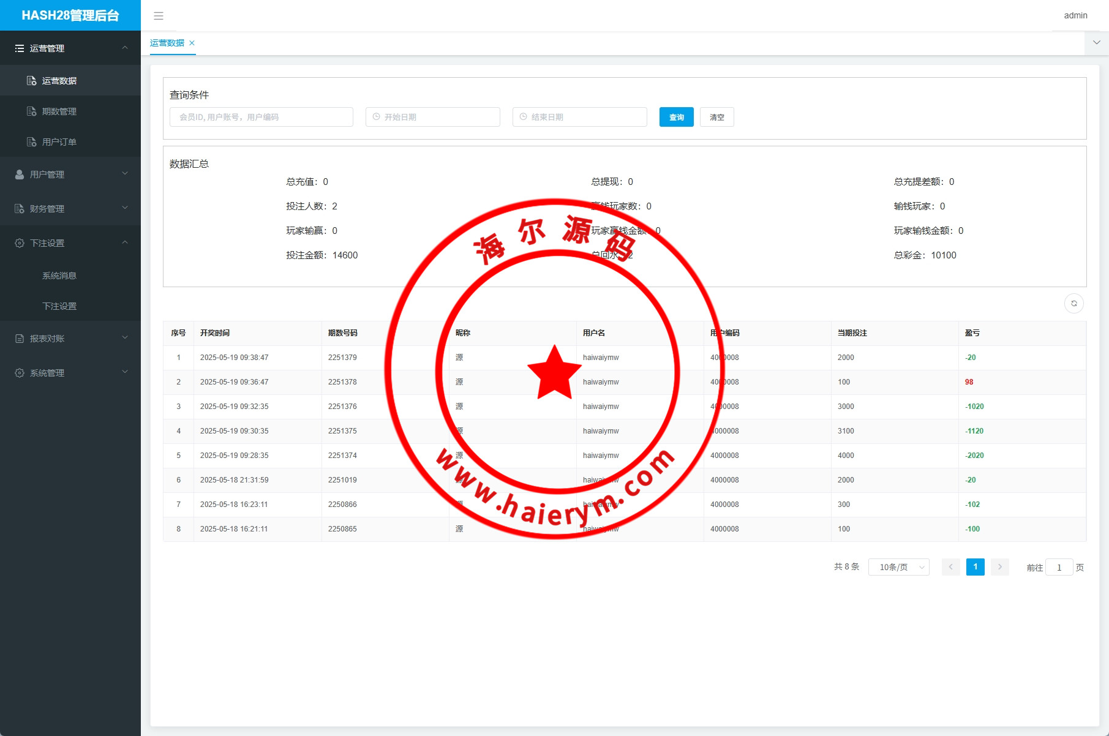Open 期数管理 from the sidebar

pyautogui.click(x=59, y=111)
